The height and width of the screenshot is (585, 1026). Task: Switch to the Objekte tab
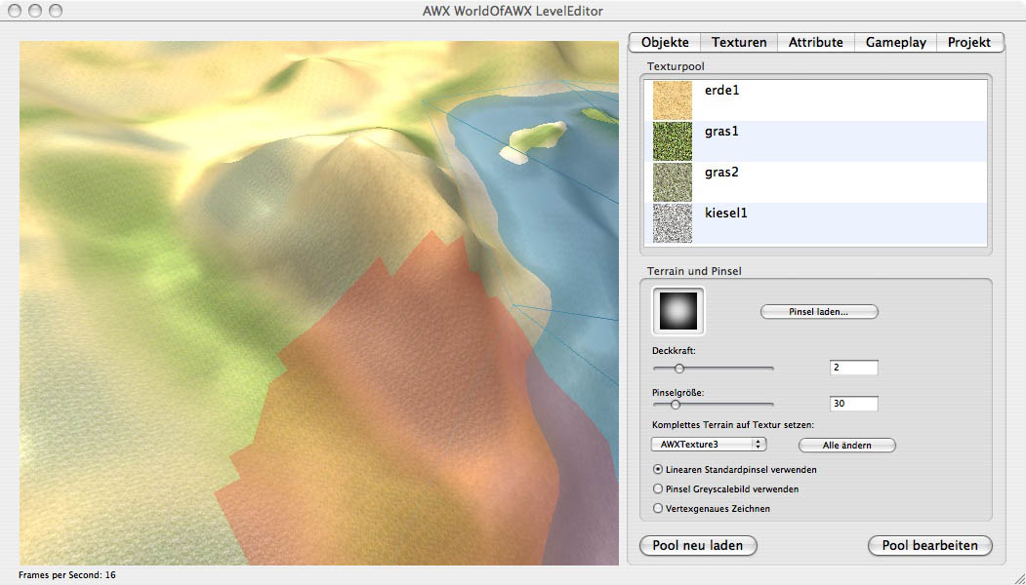pos(665,42)
